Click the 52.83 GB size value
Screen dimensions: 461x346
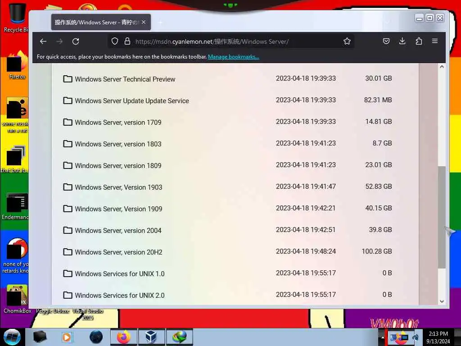pos(378,187)
